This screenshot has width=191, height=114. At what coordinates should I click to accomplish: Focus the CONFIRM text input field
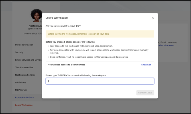[100, 81]
